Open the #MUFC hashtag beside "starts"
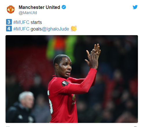Image resolution: width=142 pixels, height=127 pixels. (21, 22)
